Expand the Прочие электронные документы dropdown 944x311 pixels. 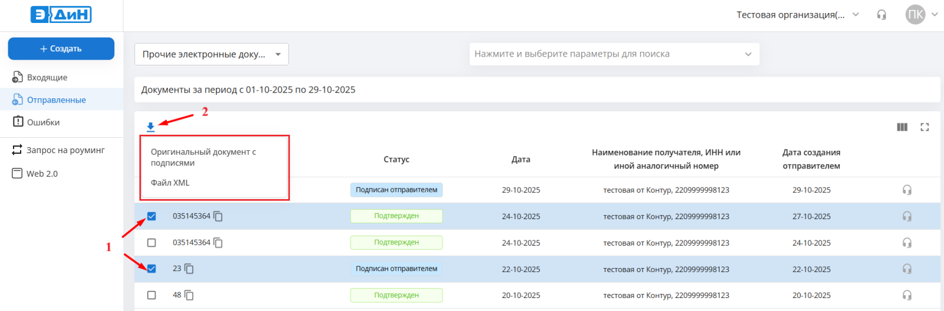click(x=211, y=54)
